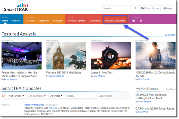Open the Products research tab
The image size is (179, 119).
58,21
